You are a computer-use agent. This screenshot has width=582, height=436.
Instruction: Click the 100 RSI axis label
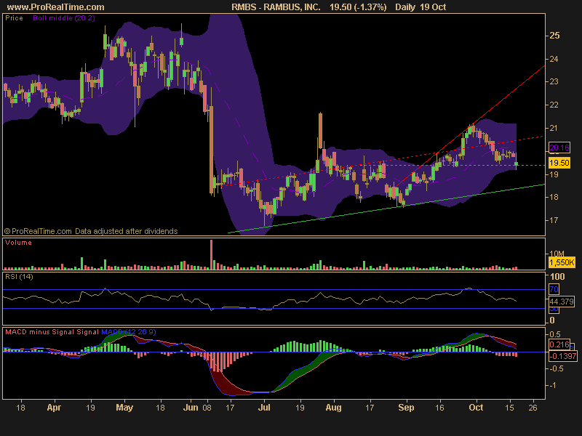557,277
